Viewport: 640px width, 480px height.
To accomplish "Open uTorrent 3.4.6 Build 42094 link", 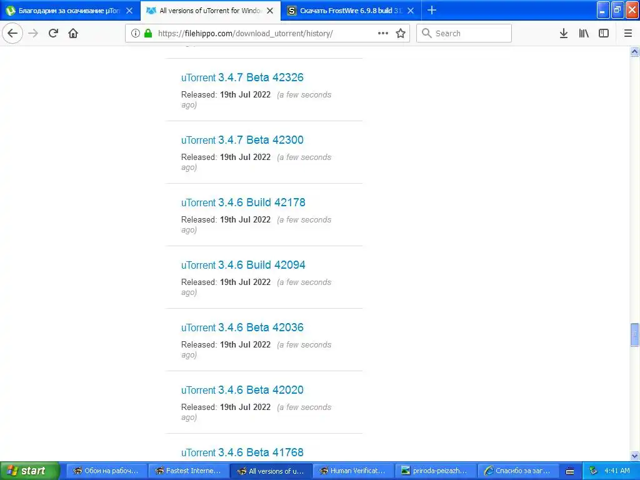I will pyautogui.click(x=243, y=264).
